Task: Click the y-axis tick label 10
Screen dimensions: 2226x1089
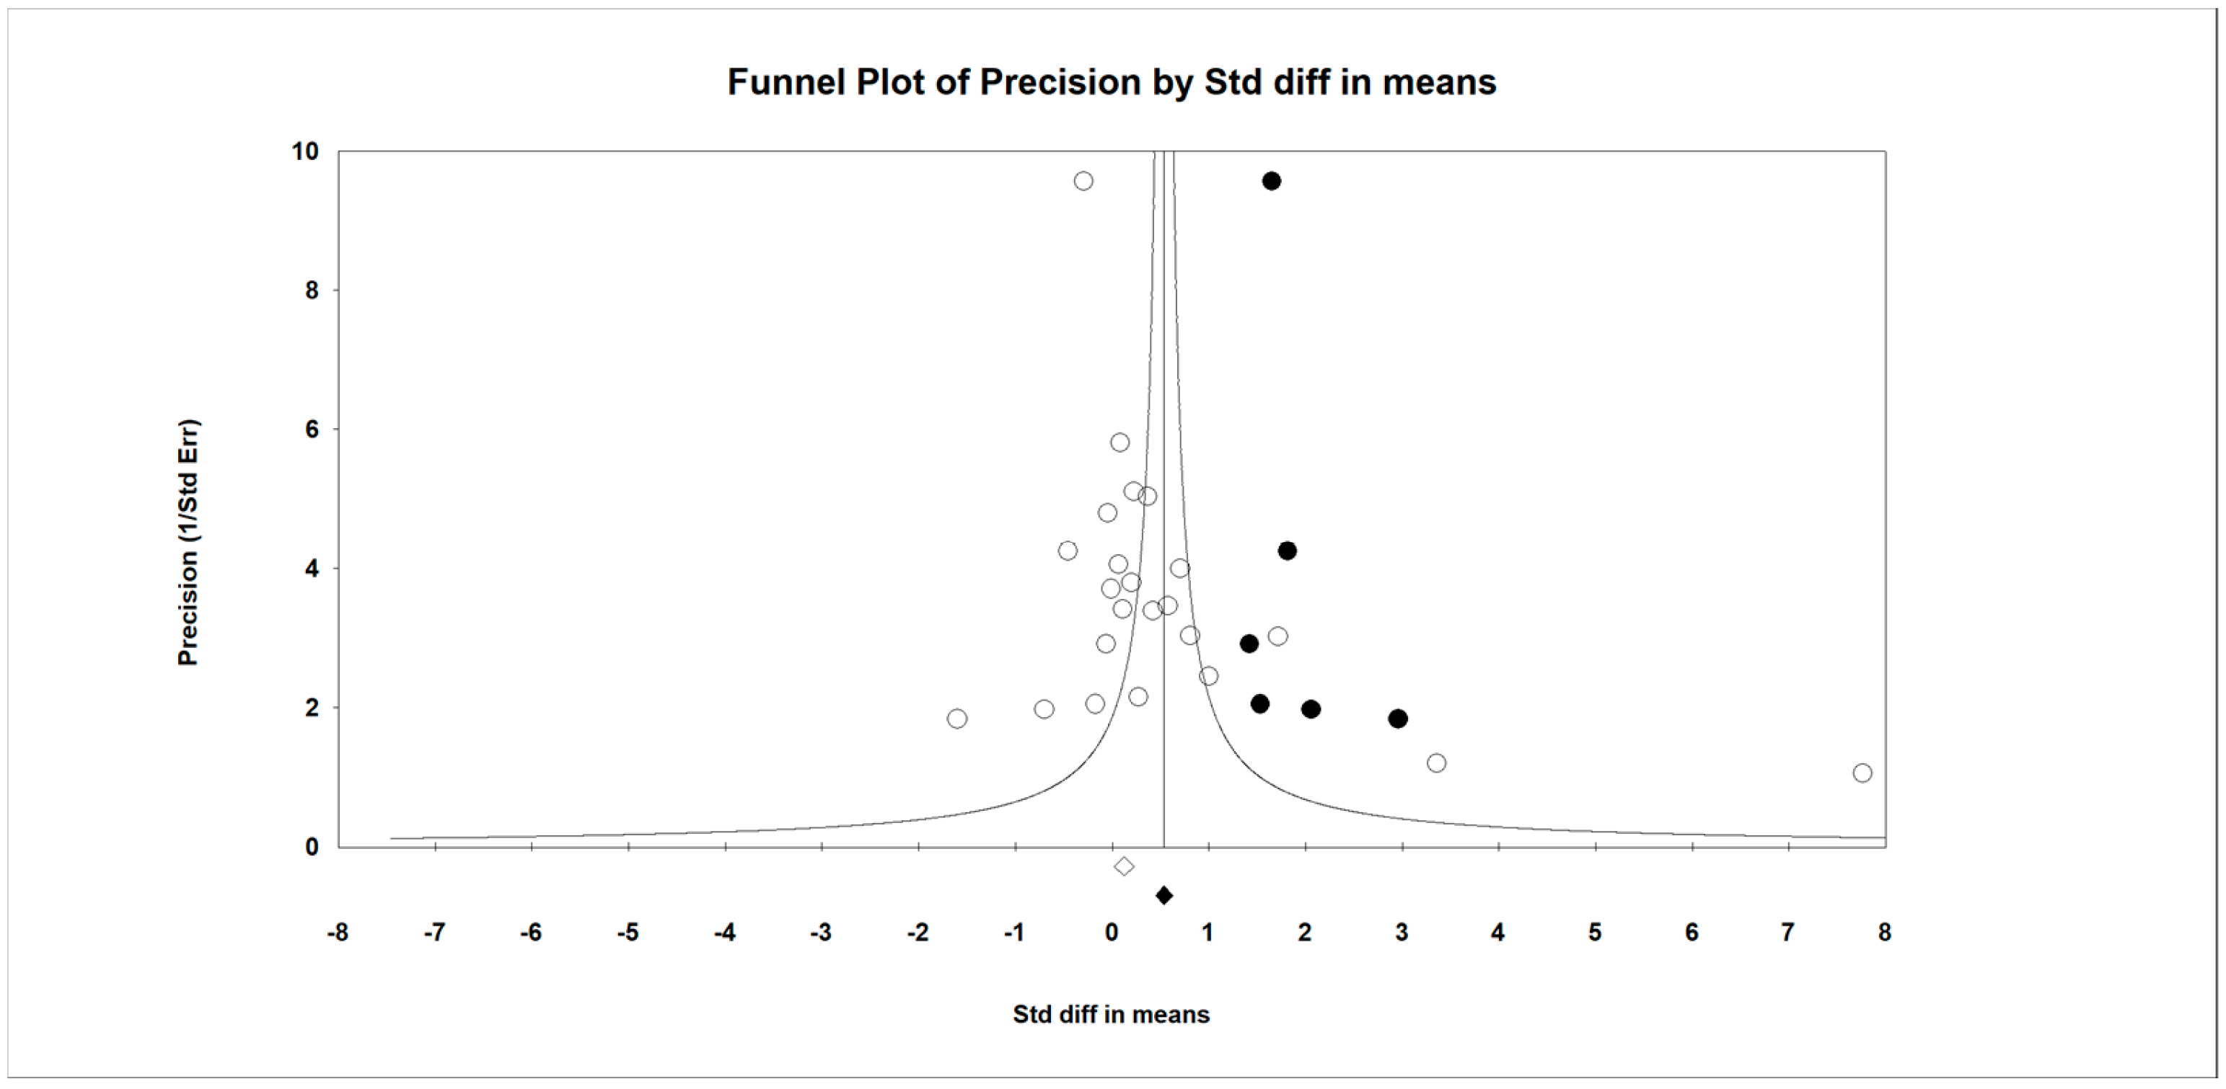Action: tap(305, 152)
